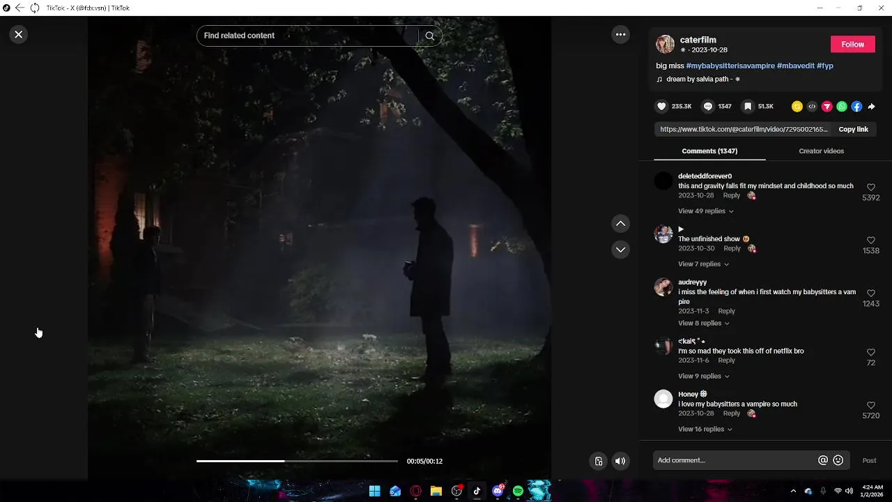Open more share options arrow
Screen dimensions: 892x502
pyautogui.click(x=871, y=107)
